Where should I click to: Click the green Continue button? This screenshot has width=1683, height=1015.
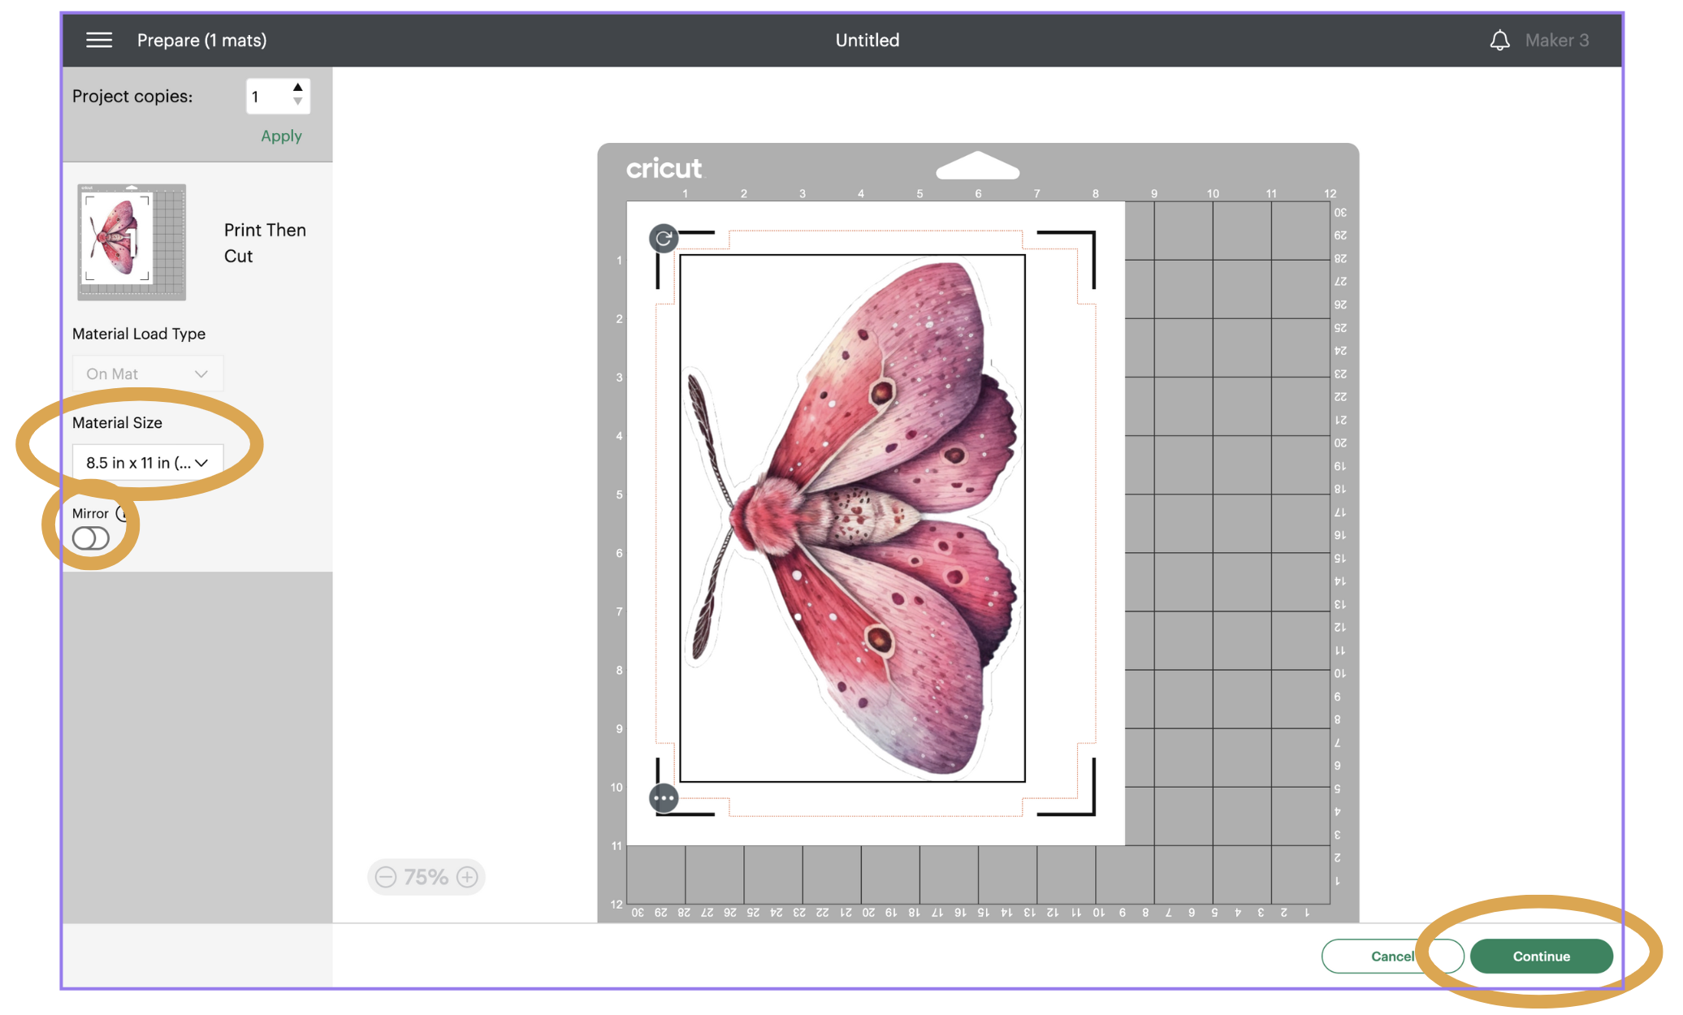[1541, 955]
